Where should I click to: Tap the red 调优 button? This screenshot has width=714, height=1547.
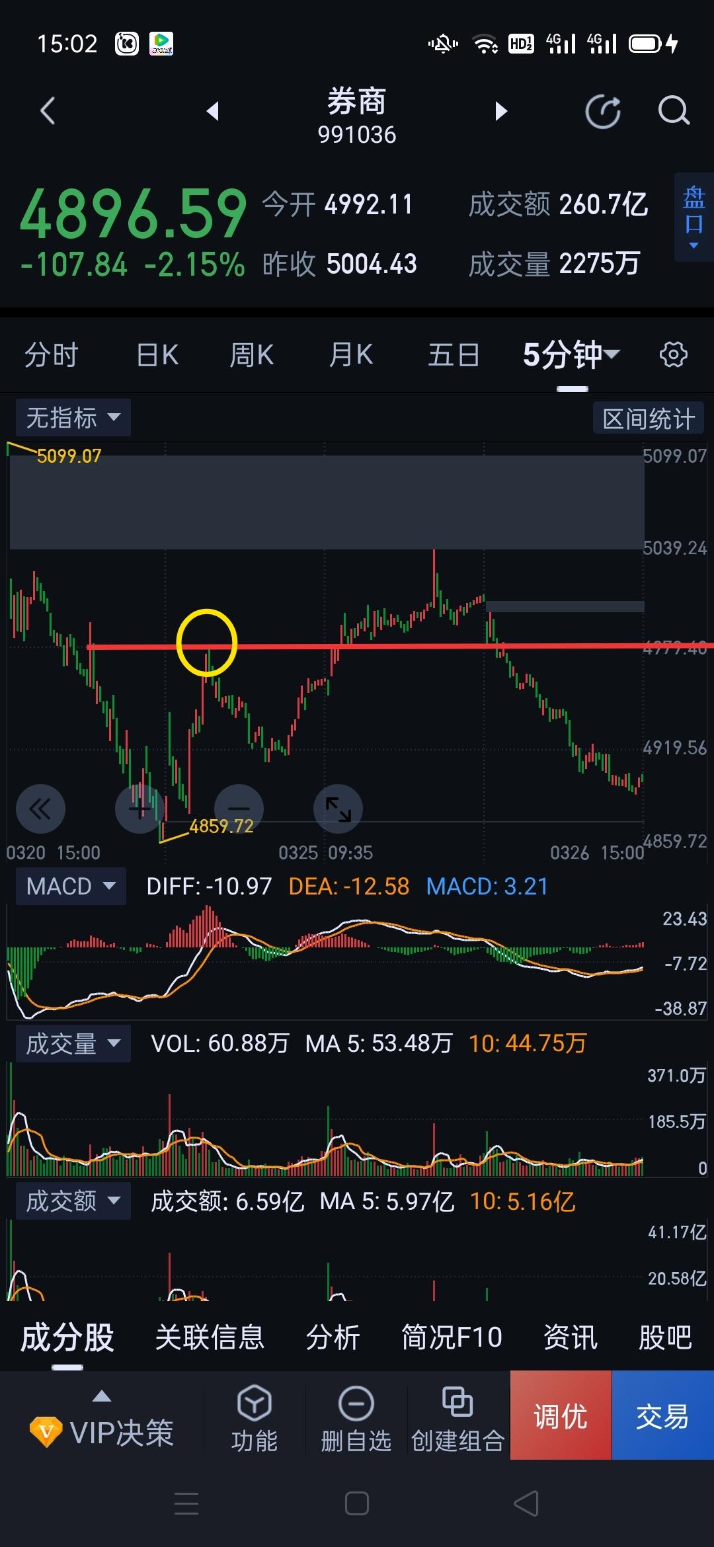coord(561,1415)
